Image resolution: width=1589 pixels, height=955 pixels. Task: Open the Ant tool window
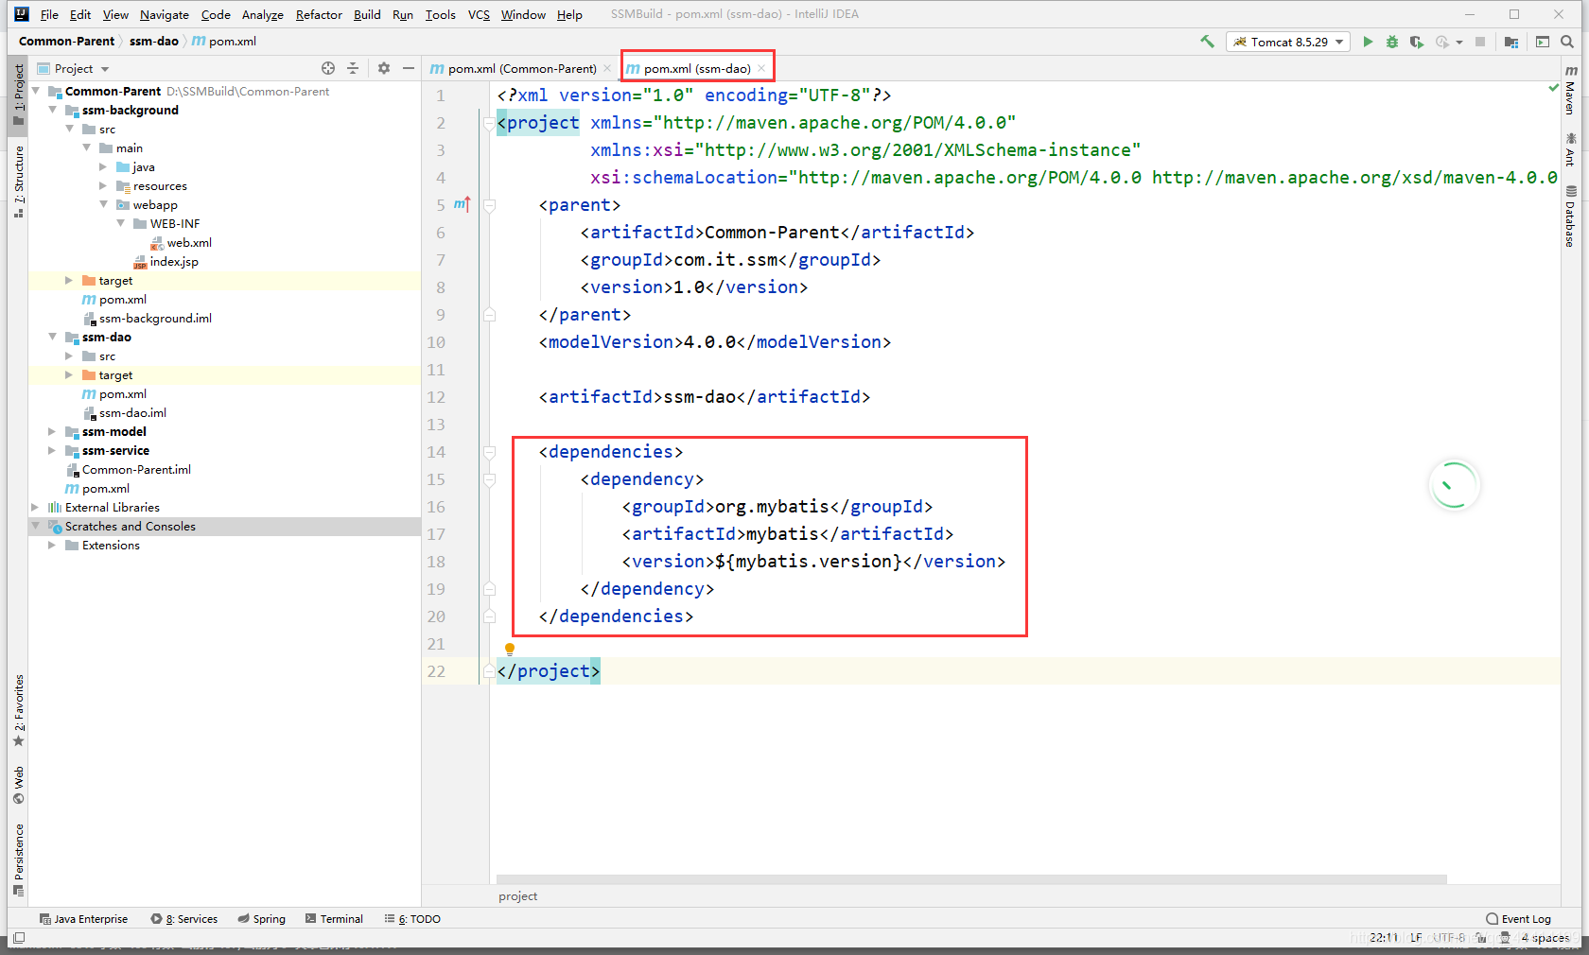pos(1571,149)
